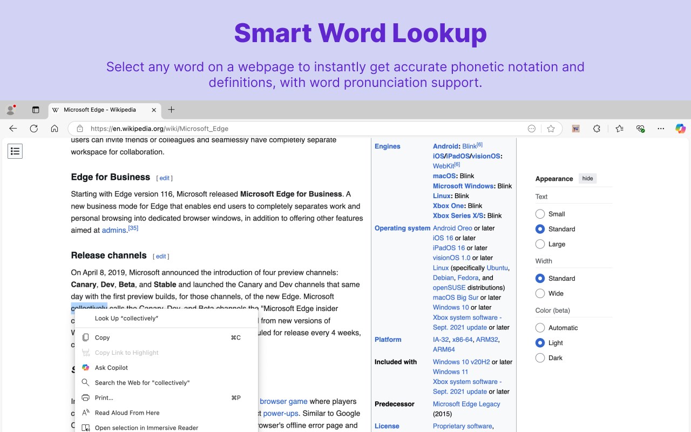Open the Favorites star icon
The height and width of the screenshot is (432, 691).
tap(551, 129)
